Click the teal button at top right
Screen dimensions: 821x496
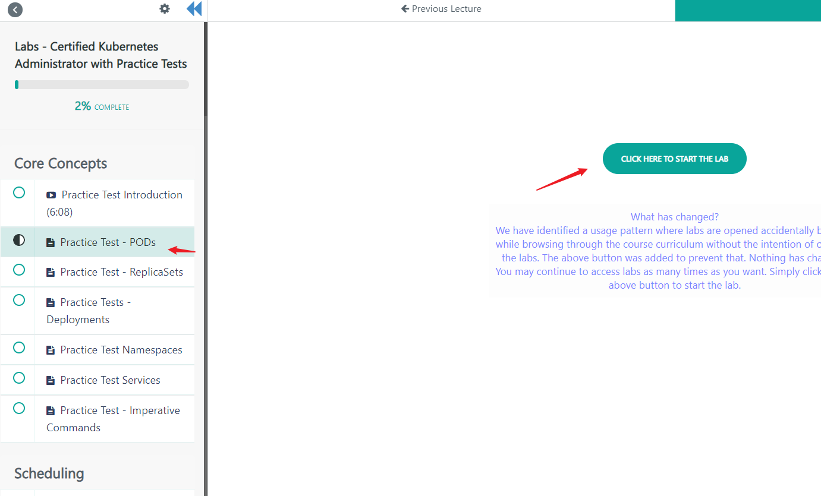pyautogui.click(x=748, y=11)
